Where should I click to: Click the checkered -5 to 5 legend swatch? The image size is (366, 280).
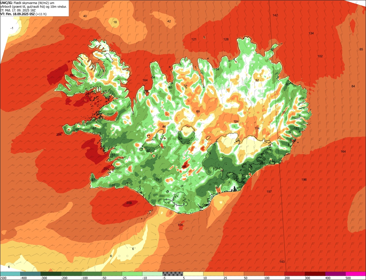[173, 274]
